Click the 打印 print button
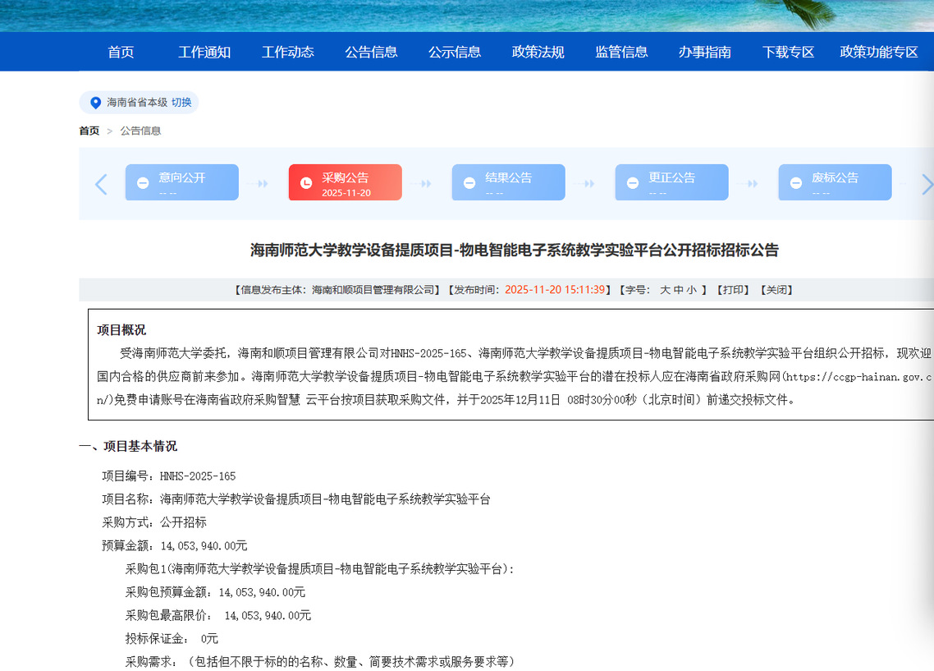 (x=731, y=290)
